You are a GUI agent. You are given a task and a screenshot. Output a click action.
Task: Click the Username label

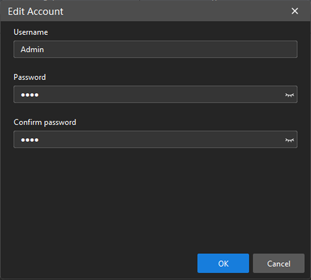[30, 32]
